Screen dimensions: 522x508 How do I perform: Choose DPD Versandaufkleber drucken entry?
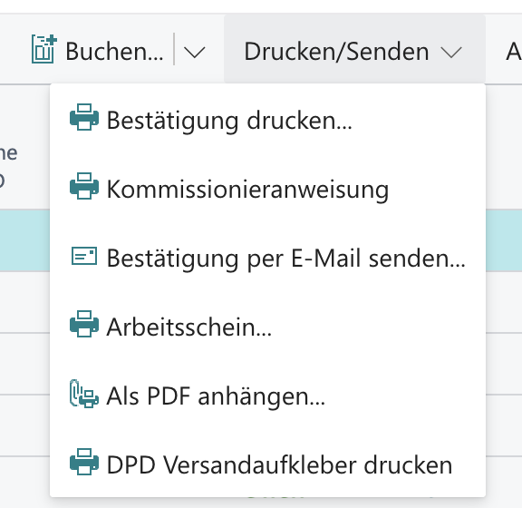[279, 465]
